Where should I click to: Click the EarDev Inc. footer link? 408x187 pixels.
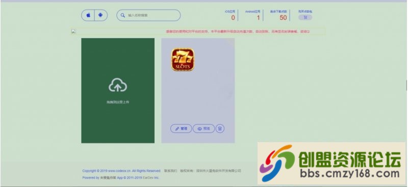click(151, 178)
